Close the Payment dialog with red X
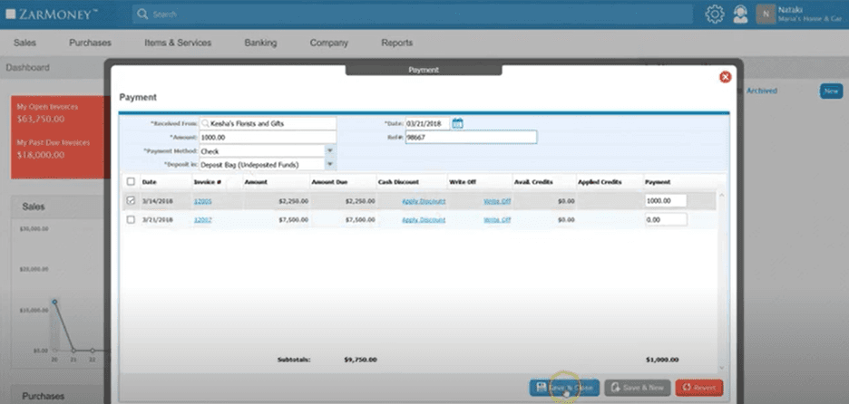Viewport: 849px width, 404px height. [x=725, y=77]
